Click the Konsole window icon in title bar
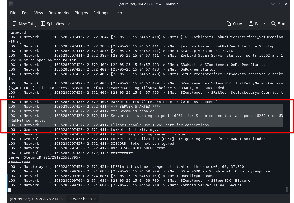Screen dimensions: 294x203 [11, 4]
